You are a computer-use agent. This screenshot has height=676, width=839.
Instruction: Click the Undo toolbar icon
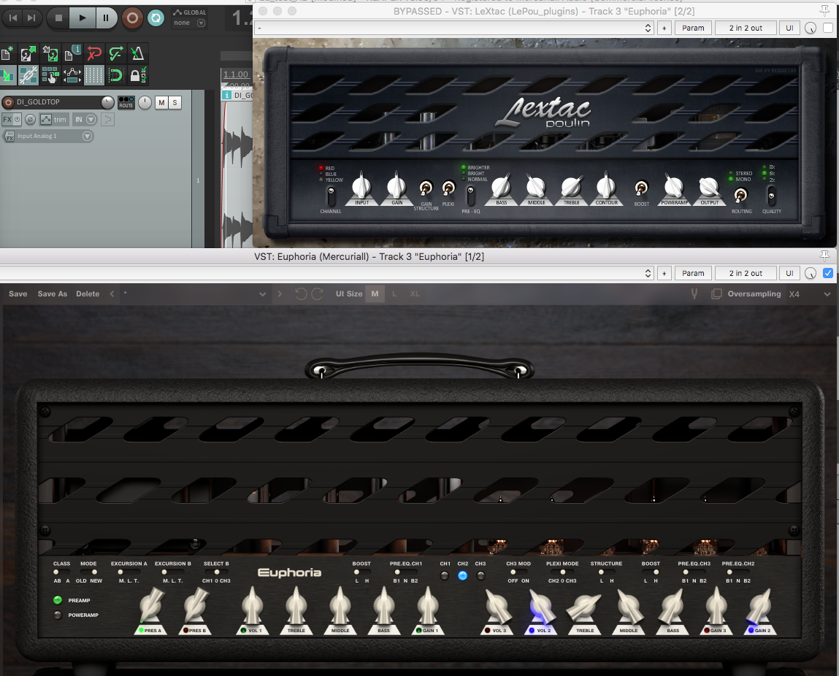94,53
